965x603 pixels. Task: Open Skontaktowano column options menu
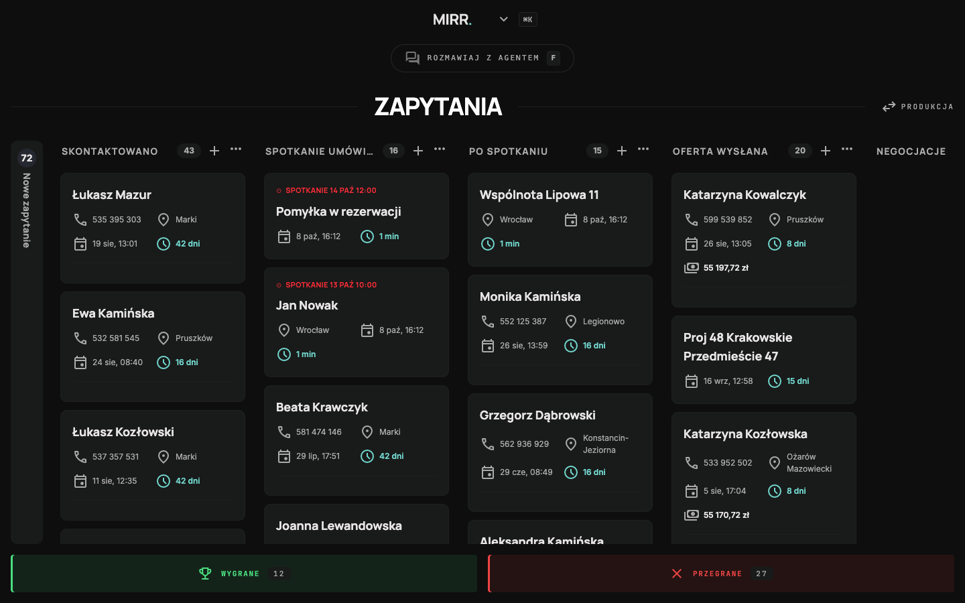236,149
